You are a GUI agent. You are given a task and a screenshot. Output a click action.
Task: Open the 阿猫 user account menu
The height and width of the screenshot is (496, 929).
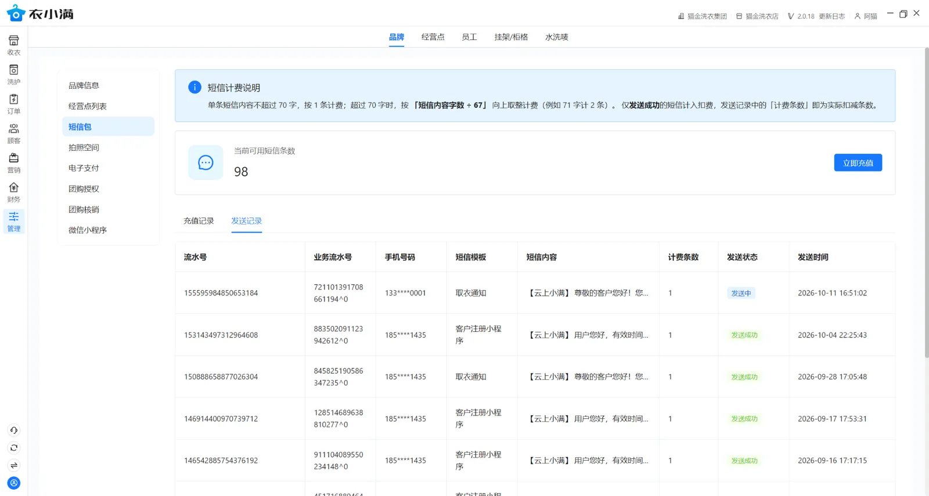(866, 16)
